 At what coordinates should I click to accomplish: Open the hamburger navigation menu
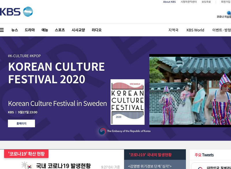[x=2, y=30]
